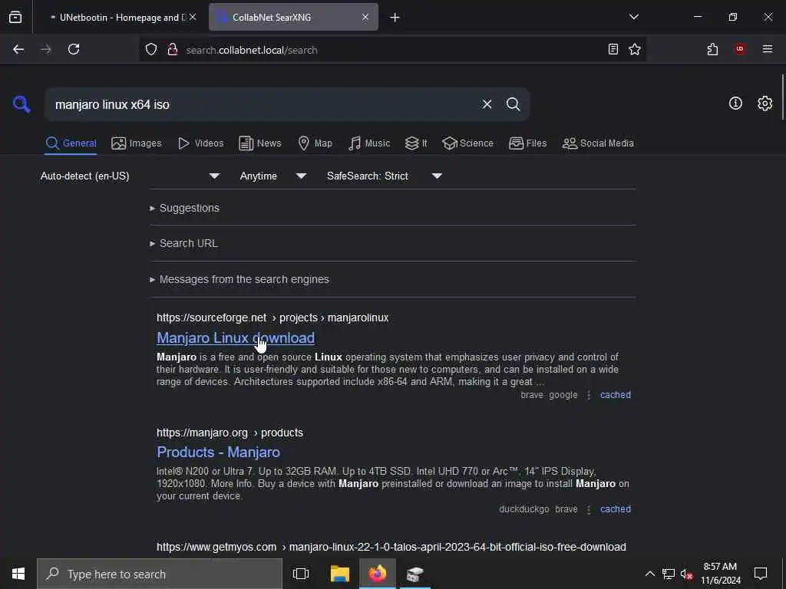Screen dimensions: 786x589
Task: Click the UNetbootin app taskbar icon
Action: point(415,574)
